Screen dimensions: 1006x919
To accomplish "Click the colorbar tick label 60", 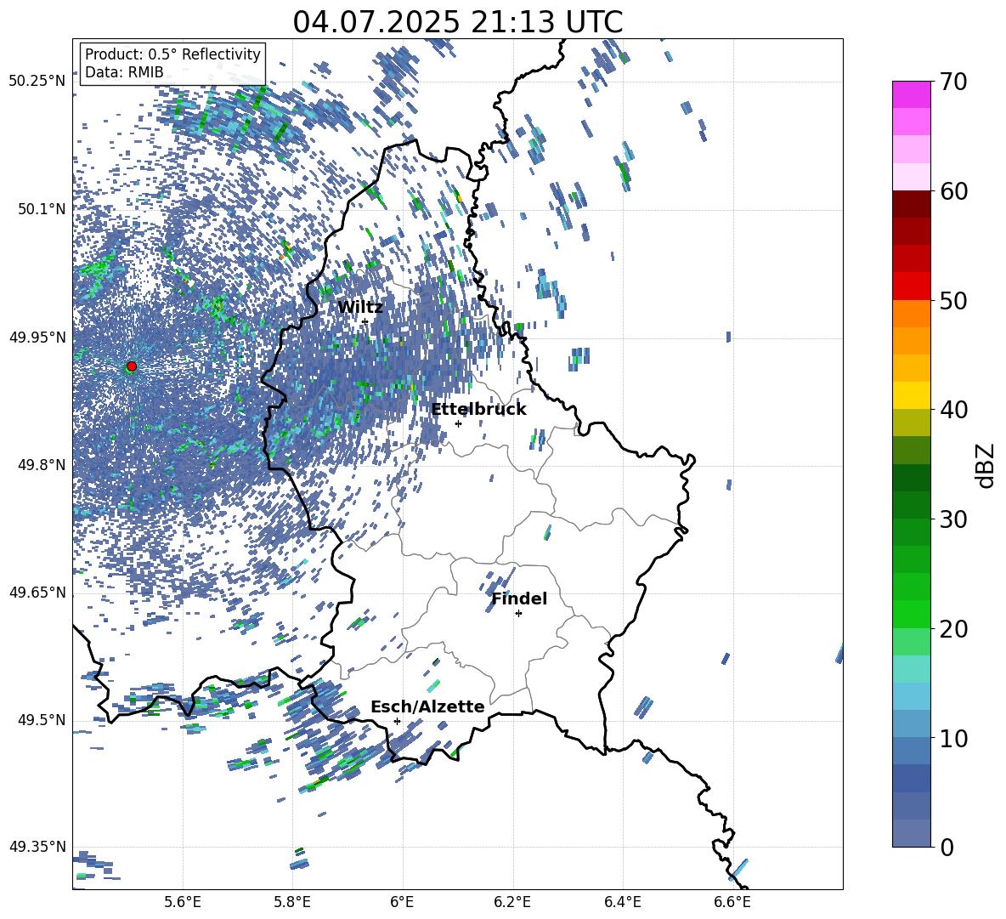I will [953, 191].
